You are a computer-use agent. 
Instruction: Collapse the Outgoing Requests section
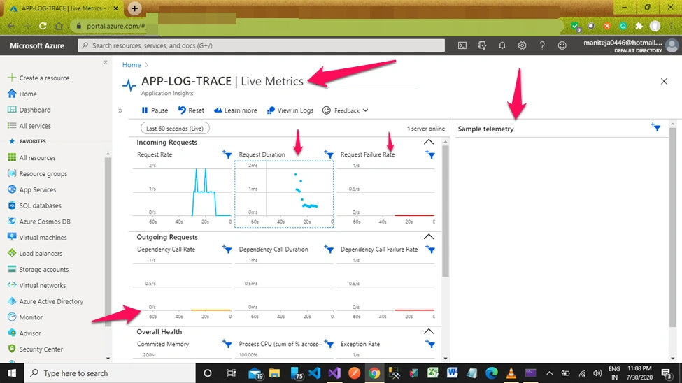(428, 237)
